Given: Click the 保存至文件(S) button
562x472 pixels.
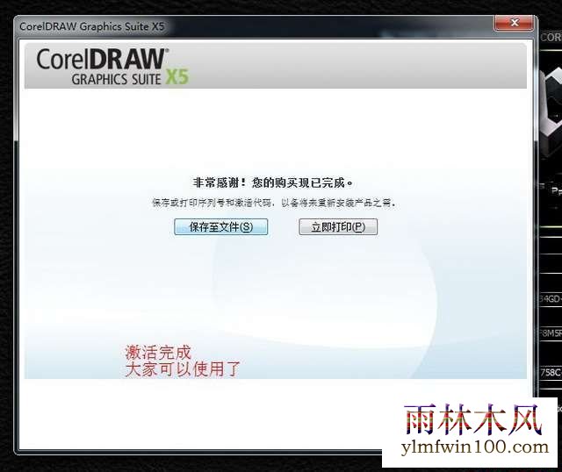Looking at the screenshot, I should tap(220, 226).
